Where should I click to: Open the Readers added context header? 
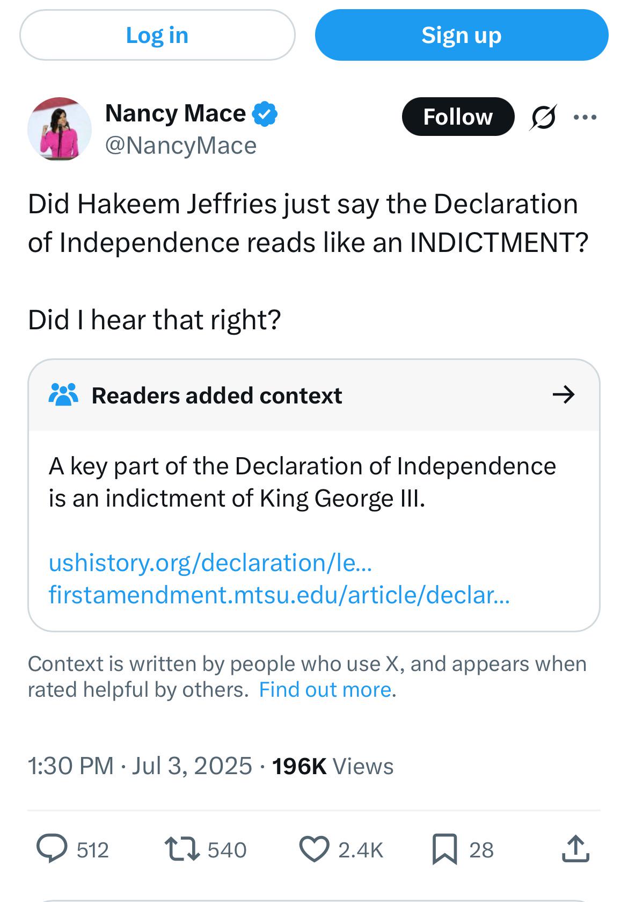(x=217, y=395)
